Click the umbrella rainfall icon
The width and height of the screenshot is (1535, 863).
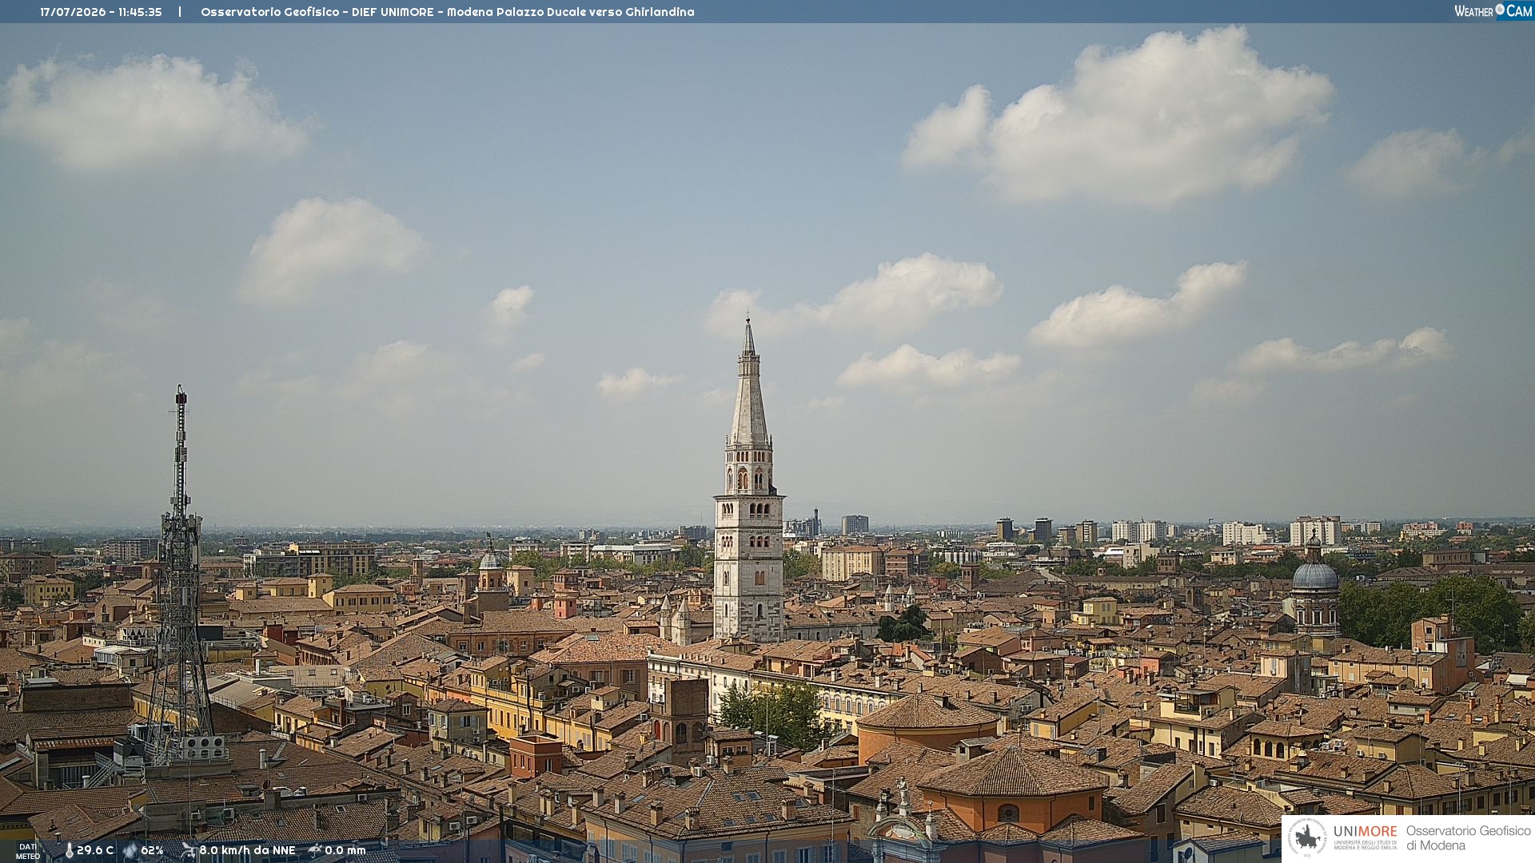click(315, 850)
